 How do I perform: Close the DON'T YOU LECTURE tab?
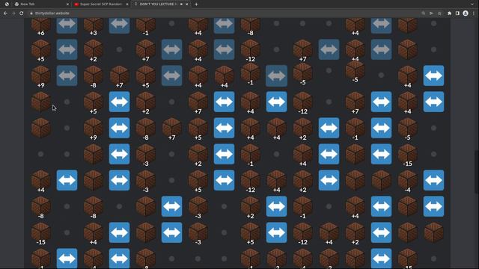tap(187, 4)
